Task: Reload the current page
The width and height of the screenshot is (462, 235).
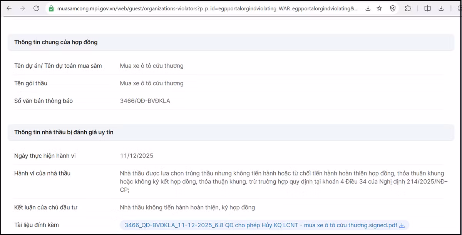Action: pos(36,8)
